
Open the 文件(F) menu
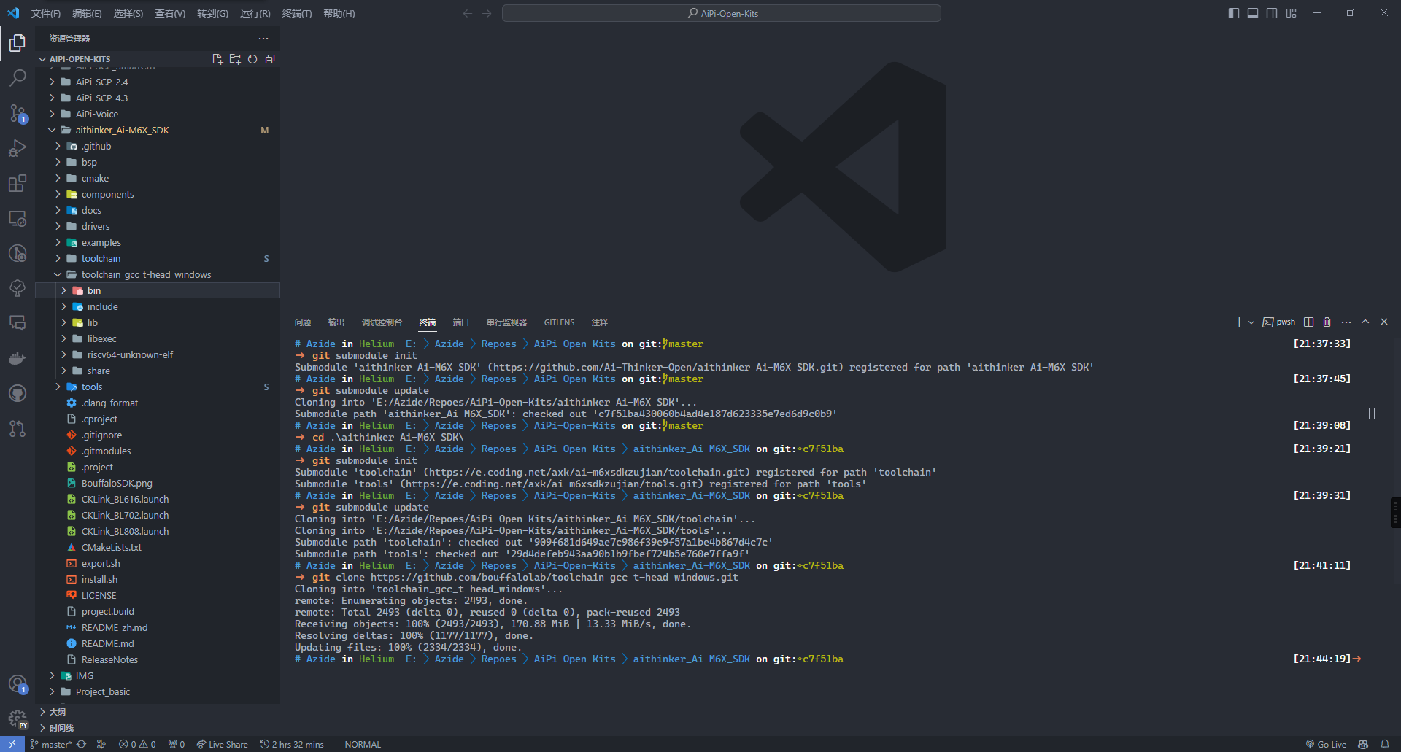click(x=46, y=13)
